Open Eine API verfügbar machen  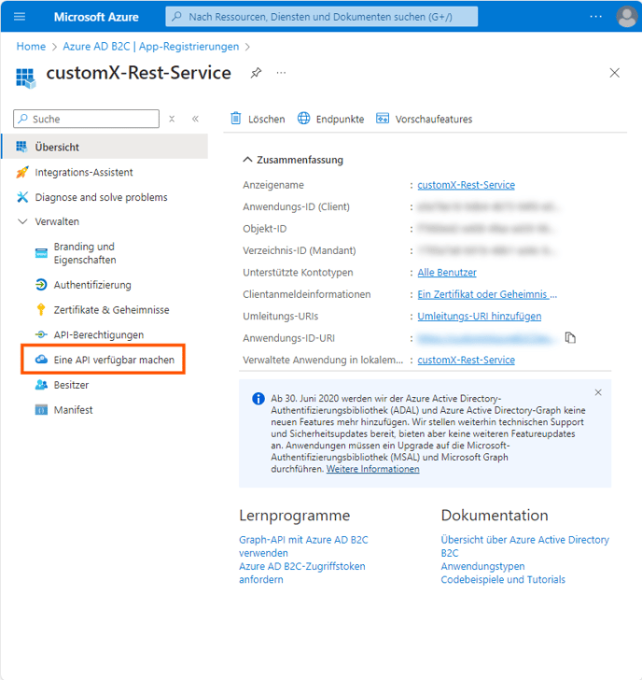click(x=114, y=360)
